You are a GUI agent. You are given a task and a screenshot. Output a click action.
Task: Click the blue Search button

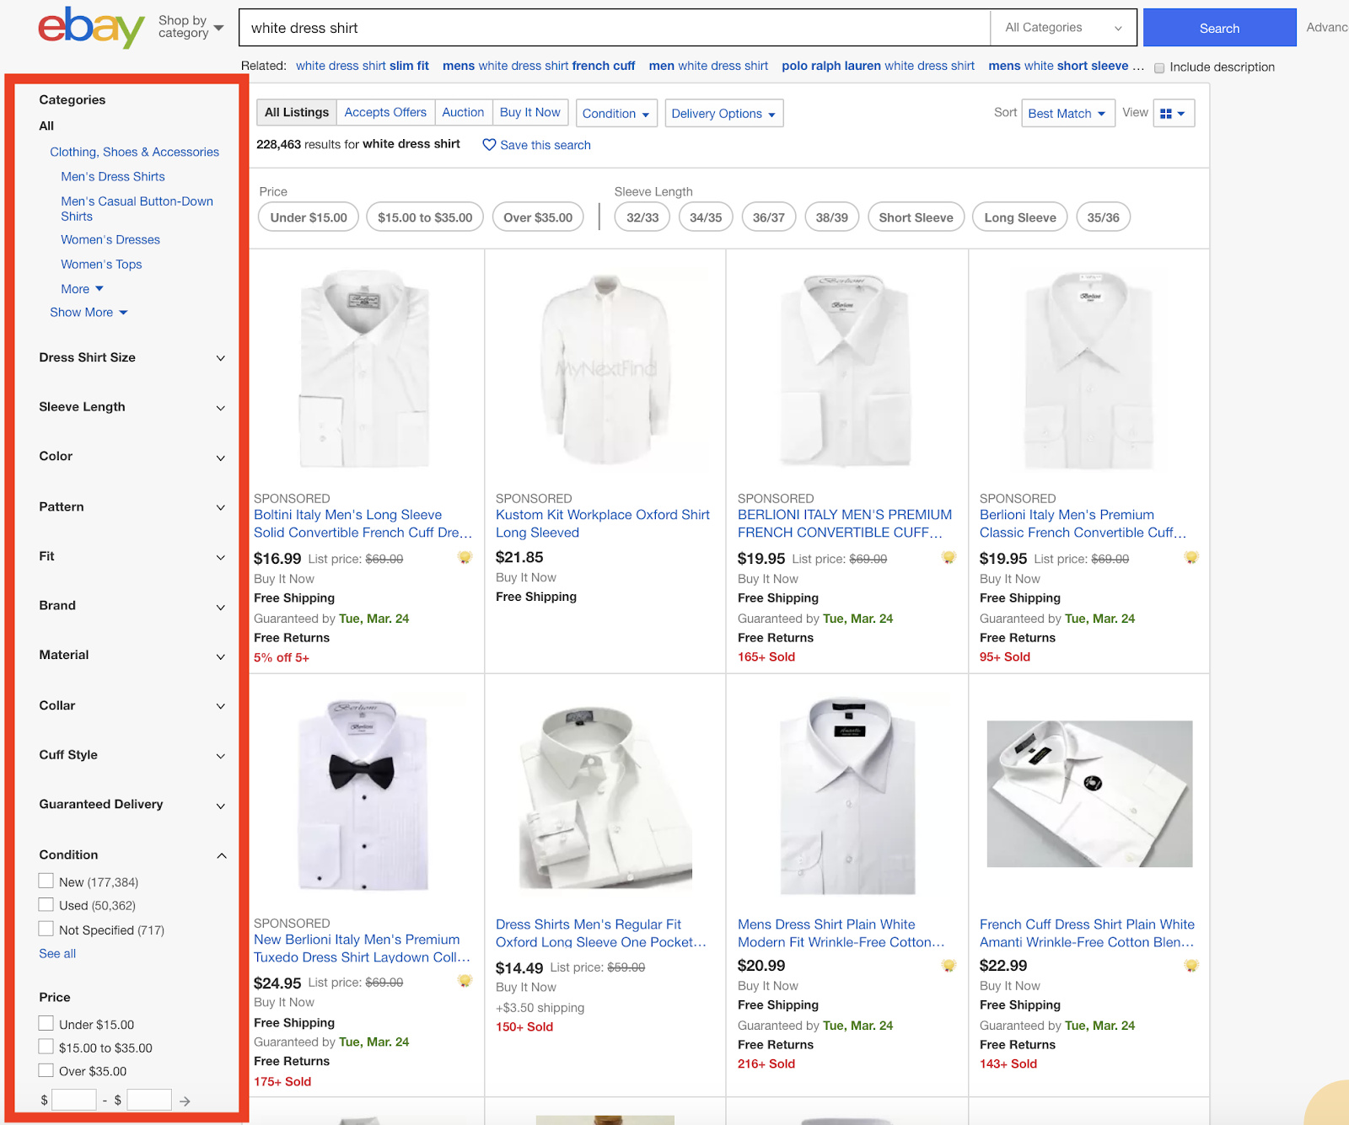coord(1218,27)
